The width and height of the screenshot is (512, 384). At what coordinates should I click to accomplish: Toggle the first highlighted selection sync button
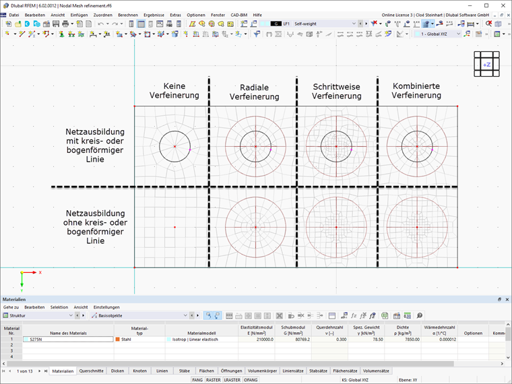pos(208,315)
